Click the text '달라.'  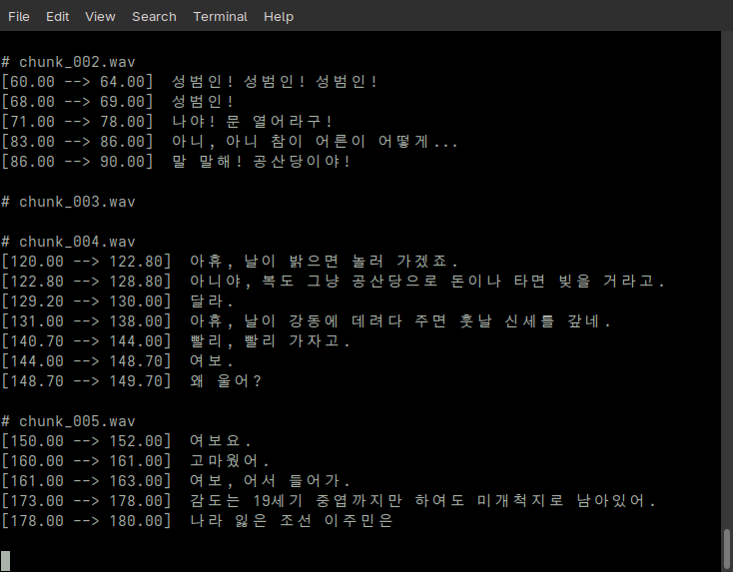tap(212, 301)
